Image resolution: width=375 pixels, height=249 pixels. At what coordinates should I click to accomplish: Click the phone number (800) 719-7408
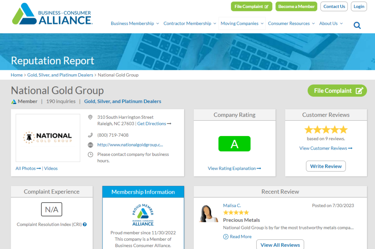[x=113, y=135]
